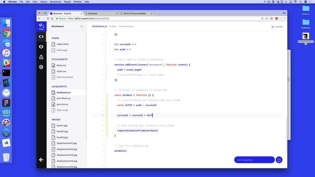Open index.html file
The image size is (315, 177).
pyautogui.click(x=62, y=44)
